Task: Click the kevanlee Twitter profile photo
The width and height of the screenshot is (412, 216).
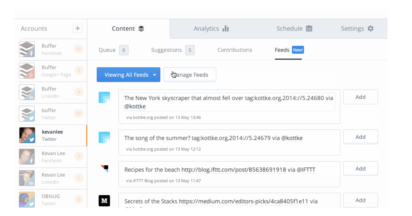Action: [x=27, y=135]
